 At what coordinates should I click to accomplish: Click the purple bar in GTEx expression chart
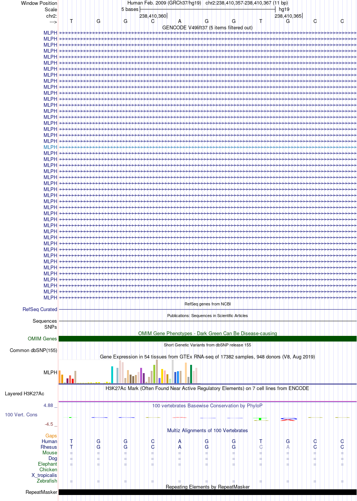click(141, 375)
